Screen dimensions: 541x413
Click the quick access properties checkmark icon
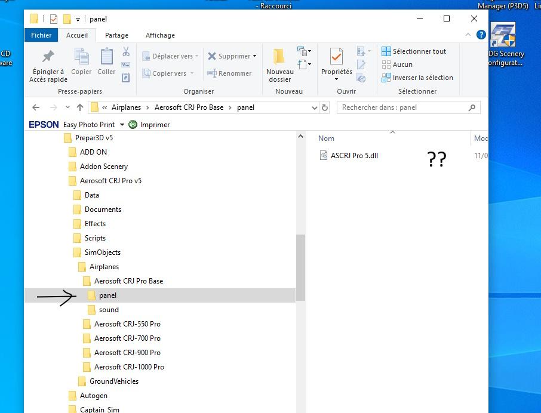[54, 19]
